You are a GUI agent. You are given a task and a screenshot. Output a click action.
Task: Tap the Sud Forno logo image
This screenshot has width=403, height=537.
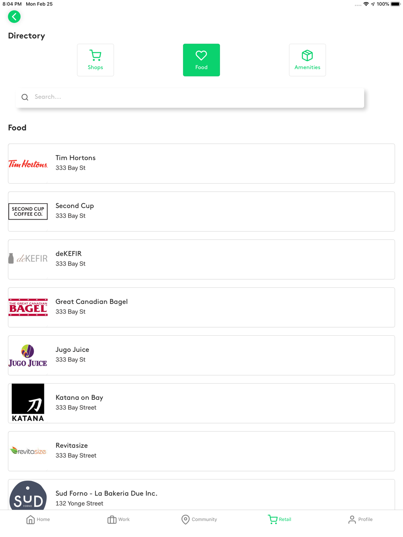click(x=28, y=496)
